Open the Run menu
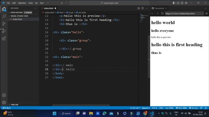The image size is (209, 117). pyautogui.click(x=42, y=3)
